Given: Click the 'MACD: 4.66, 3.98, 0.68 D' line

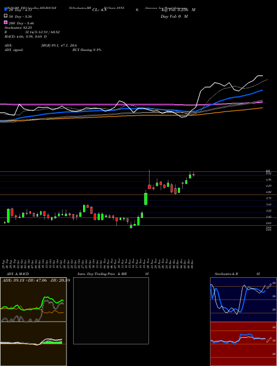Looking at the screenshot, I should tap(25, 37).
